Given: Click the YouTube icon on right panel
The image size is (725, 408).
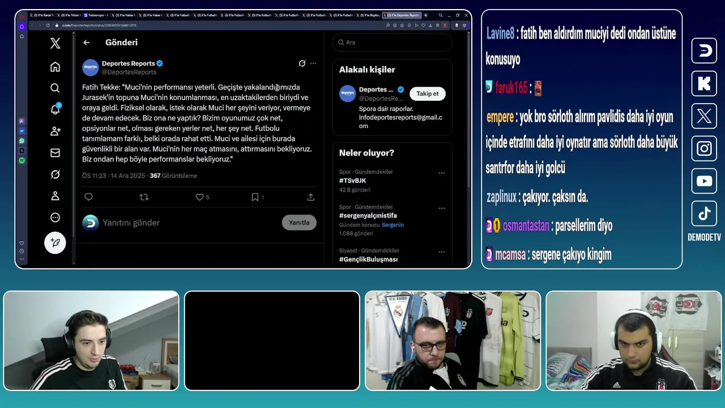Looking at the screenshot, I should pos(704,181).
